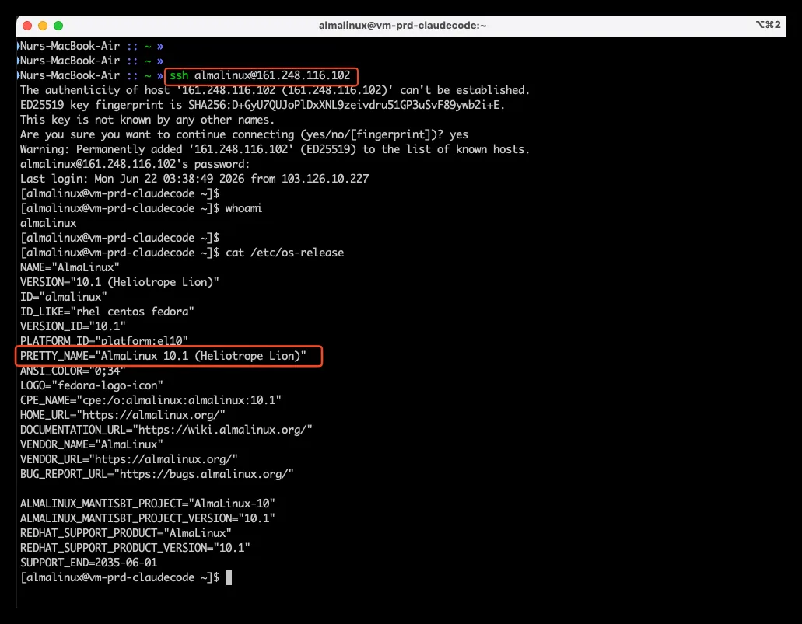Click the CPE_NAME cpe:/o:almalinux line

click(x=151, y=400)
